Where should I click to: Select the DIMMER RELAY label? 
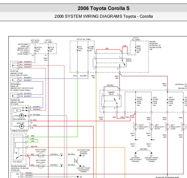[x=111, y=93]
